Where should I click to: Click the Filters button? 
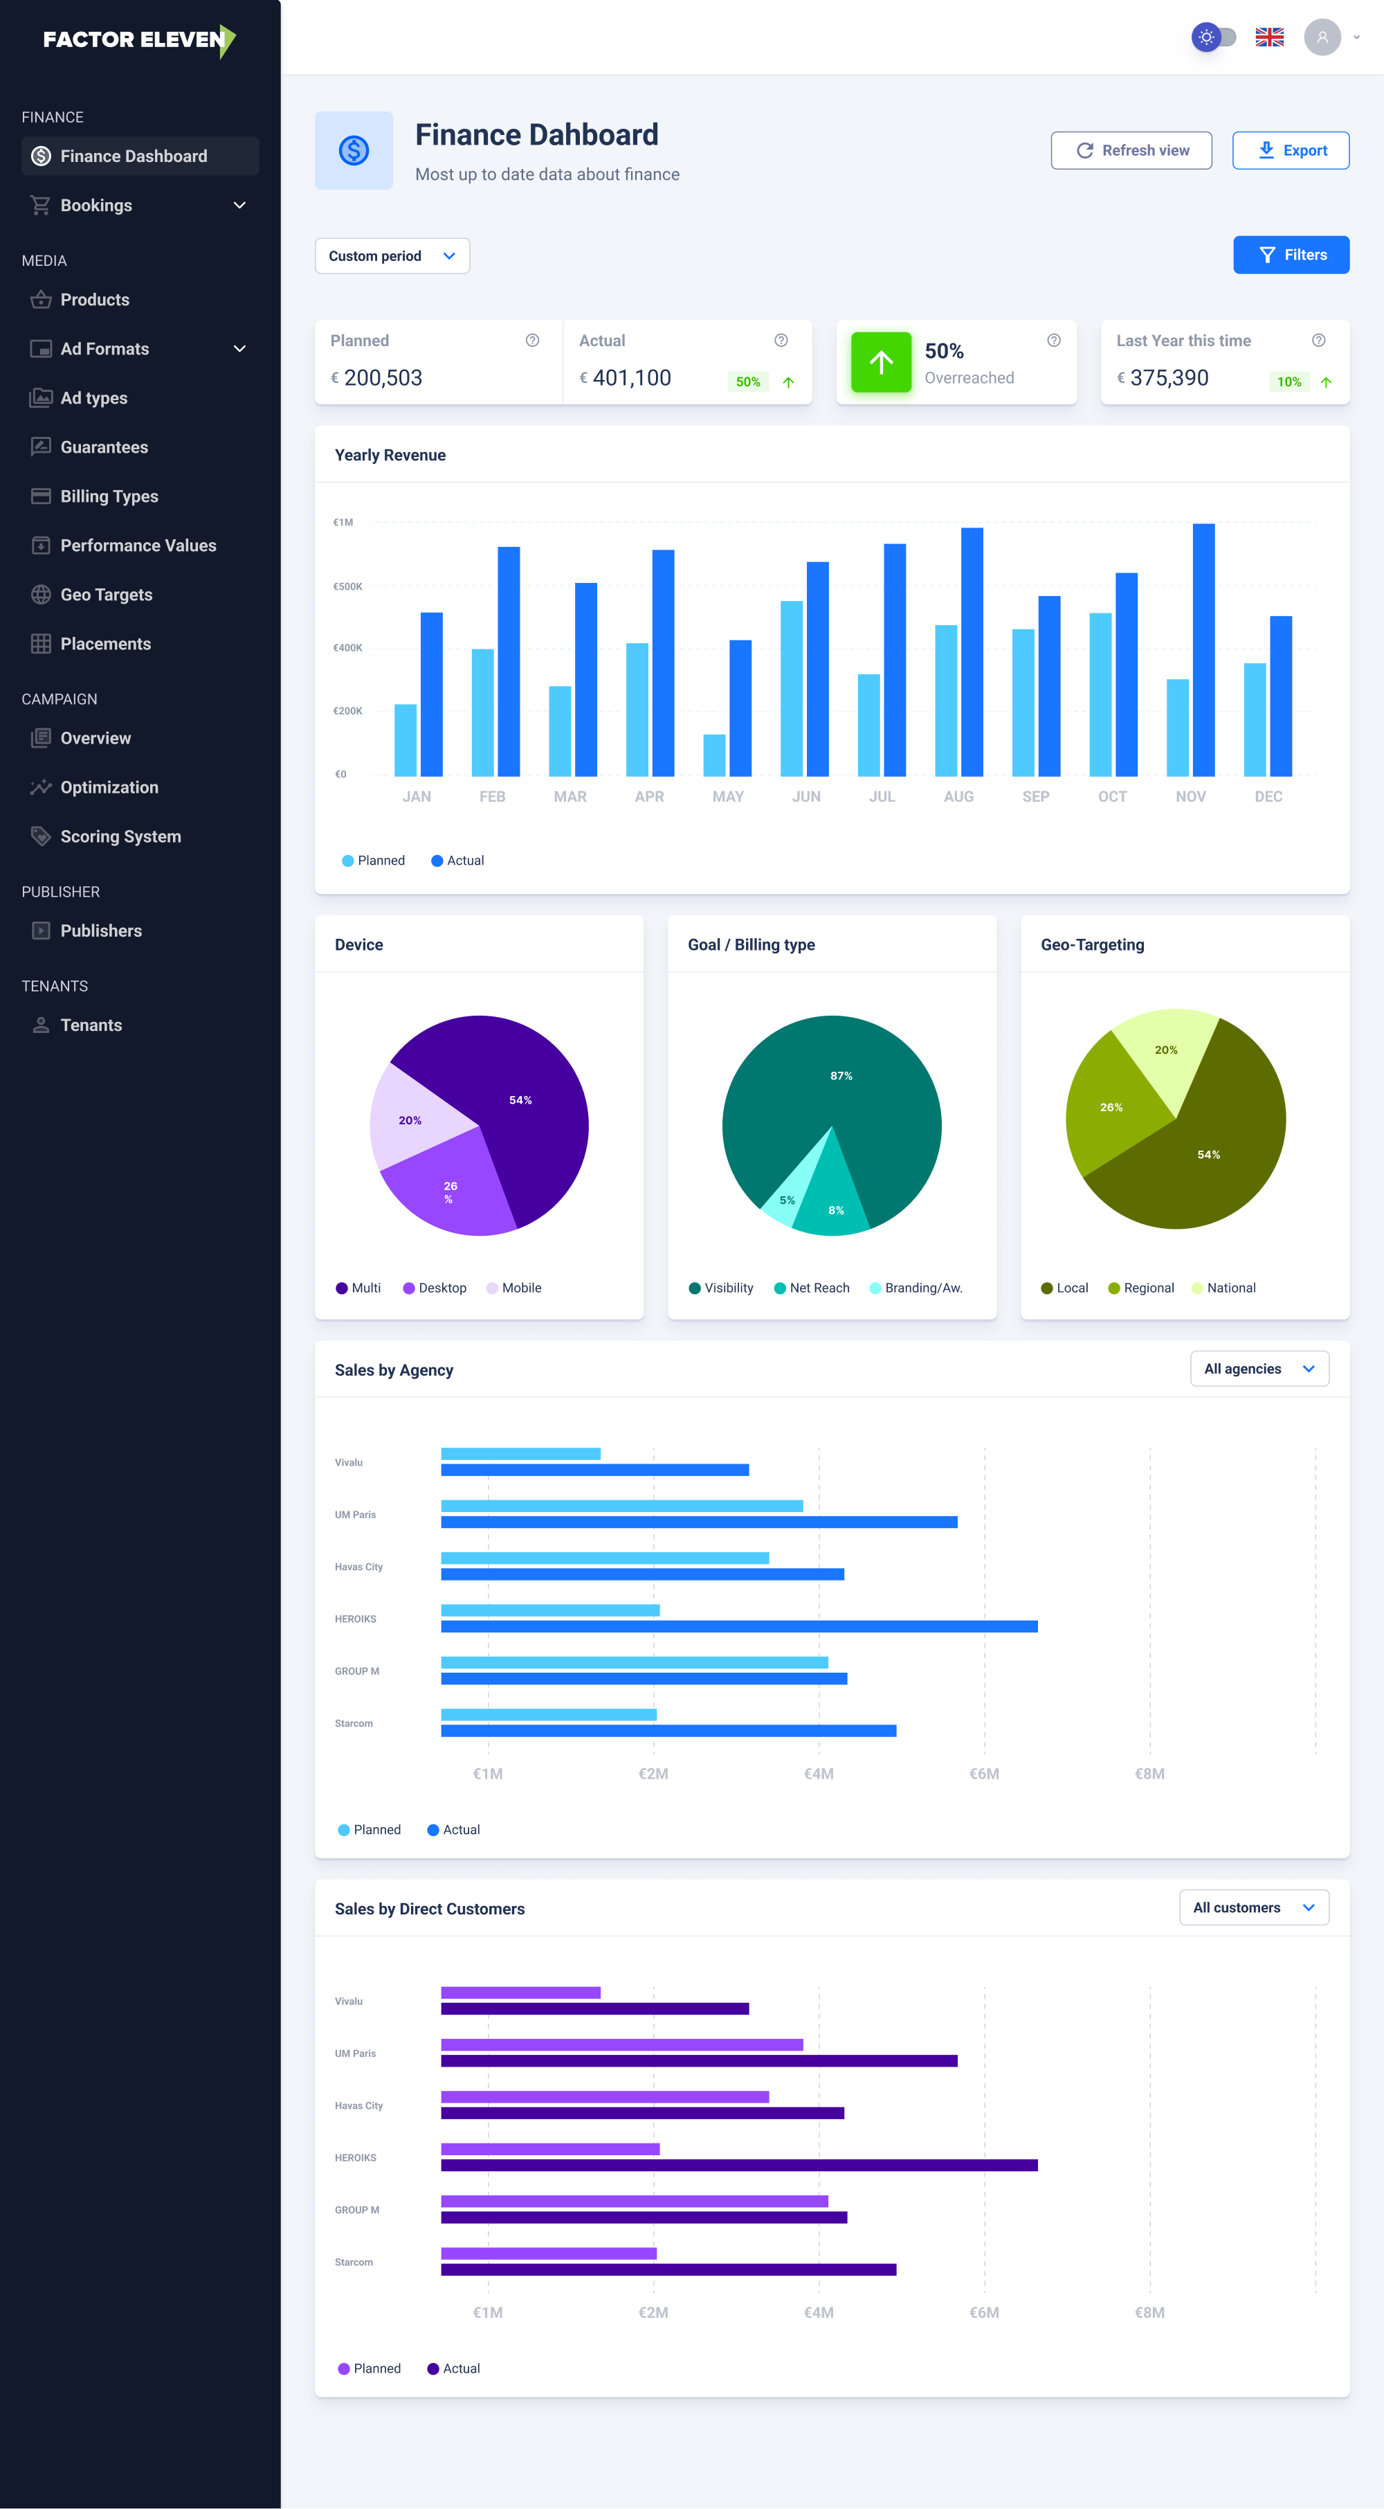point(1291,255)
